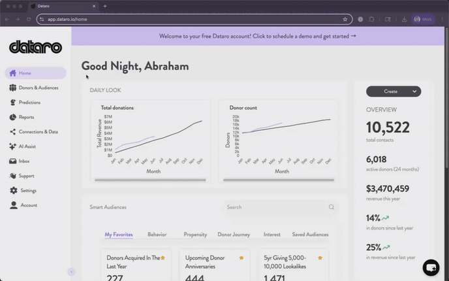Open Predictions menu item

click(x=35, y=103)
